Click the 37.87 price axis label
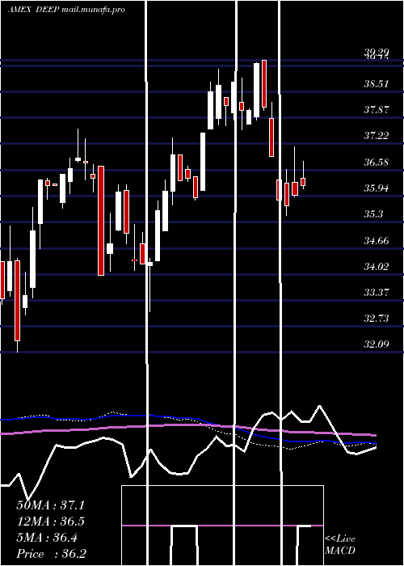 pos(377,110)
